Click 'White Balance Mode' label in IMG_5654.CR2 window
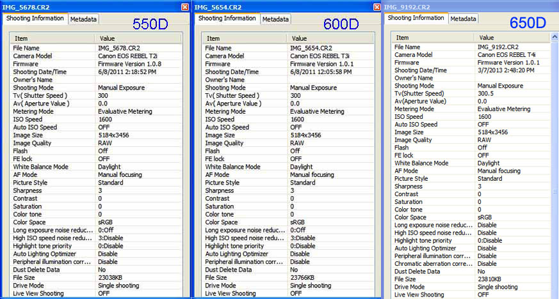Viewport: 559px width, 299px height. (x=233, y=167)
